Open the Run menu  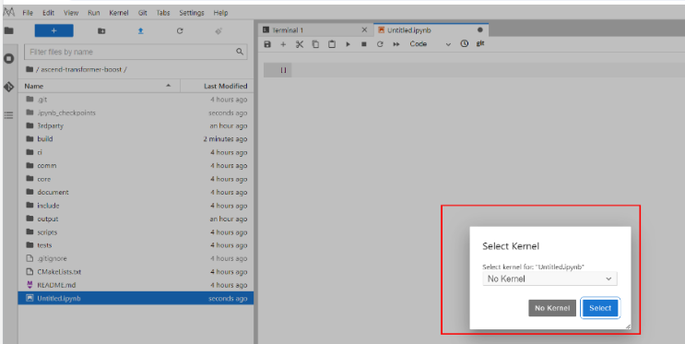(93, 13)
